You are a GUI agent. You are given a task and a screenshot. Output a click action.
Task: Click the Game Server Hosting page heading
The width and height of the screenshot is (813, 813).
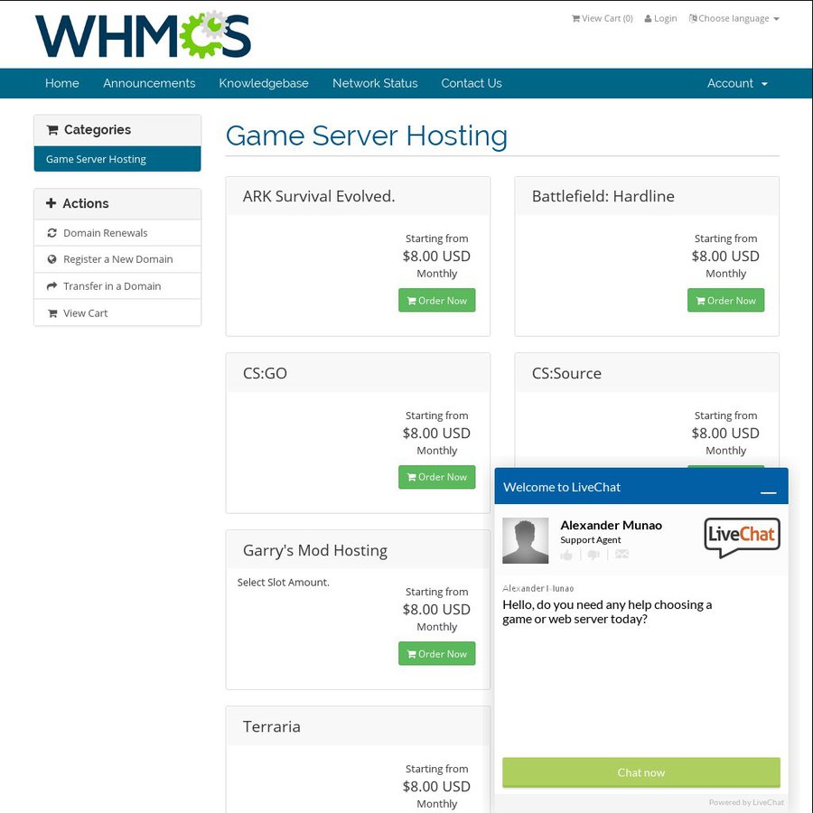[367, 135]
